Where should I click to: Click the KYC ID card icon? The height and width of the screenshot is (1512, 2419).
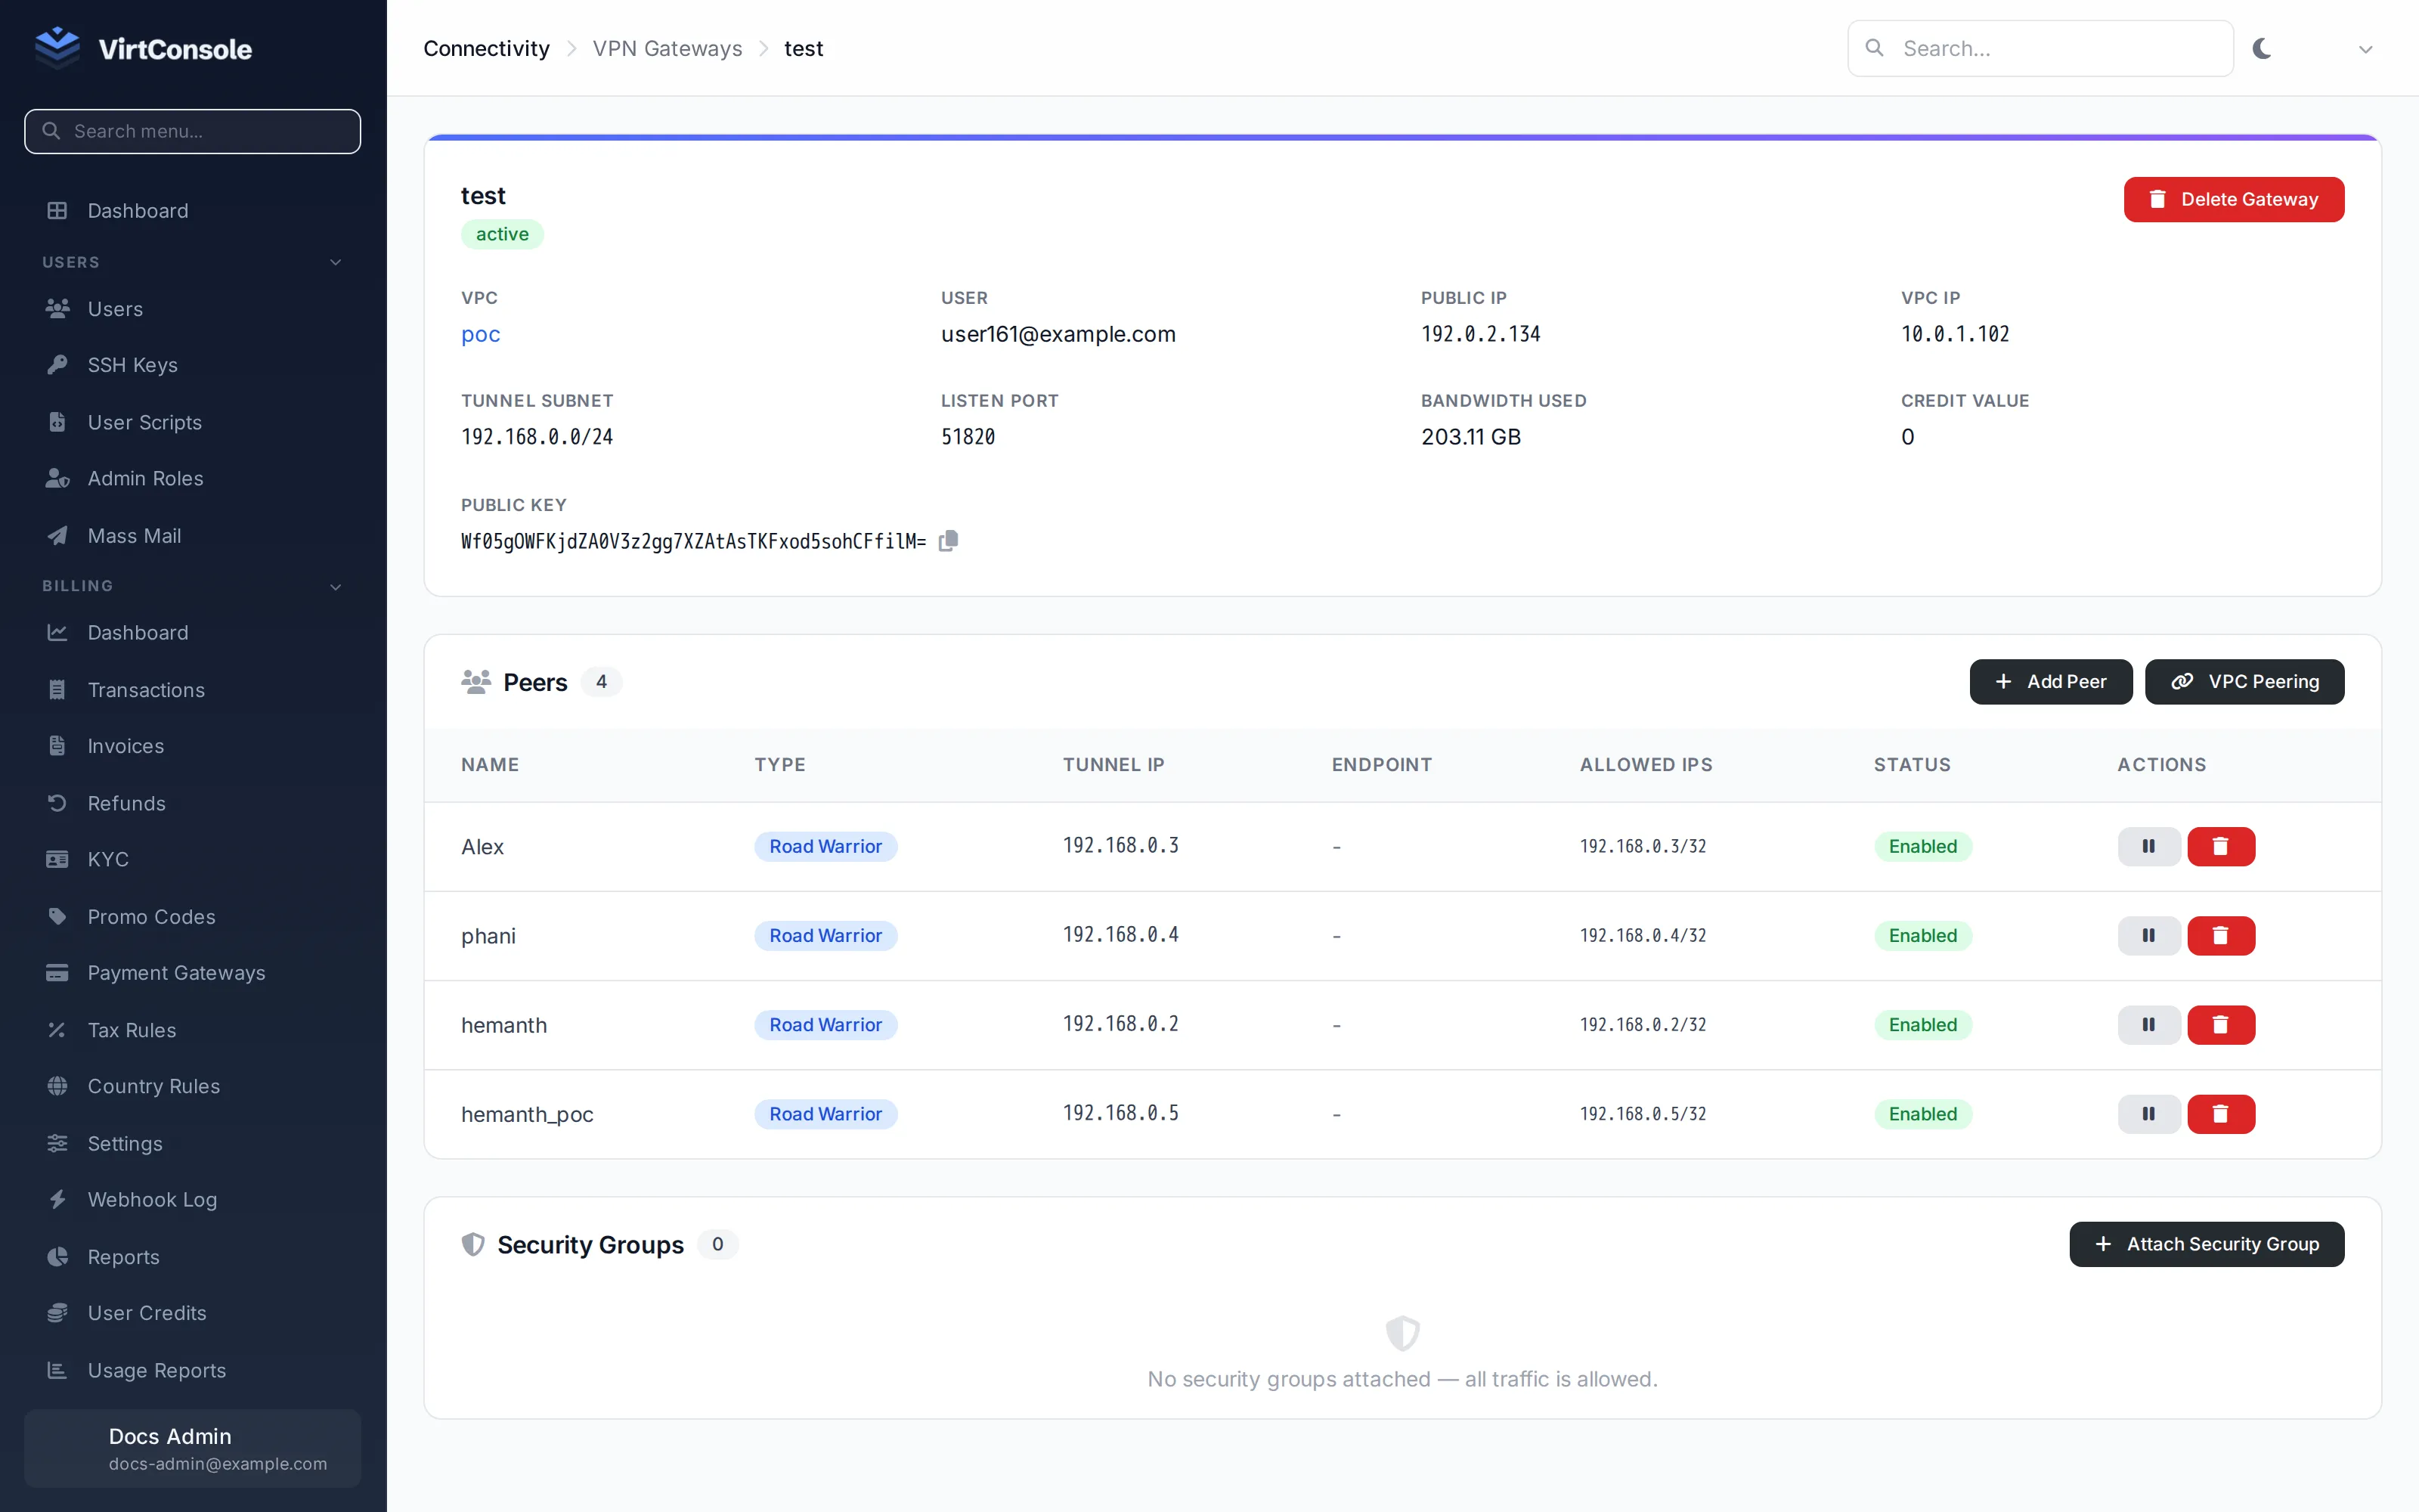[x=57, y=859]
